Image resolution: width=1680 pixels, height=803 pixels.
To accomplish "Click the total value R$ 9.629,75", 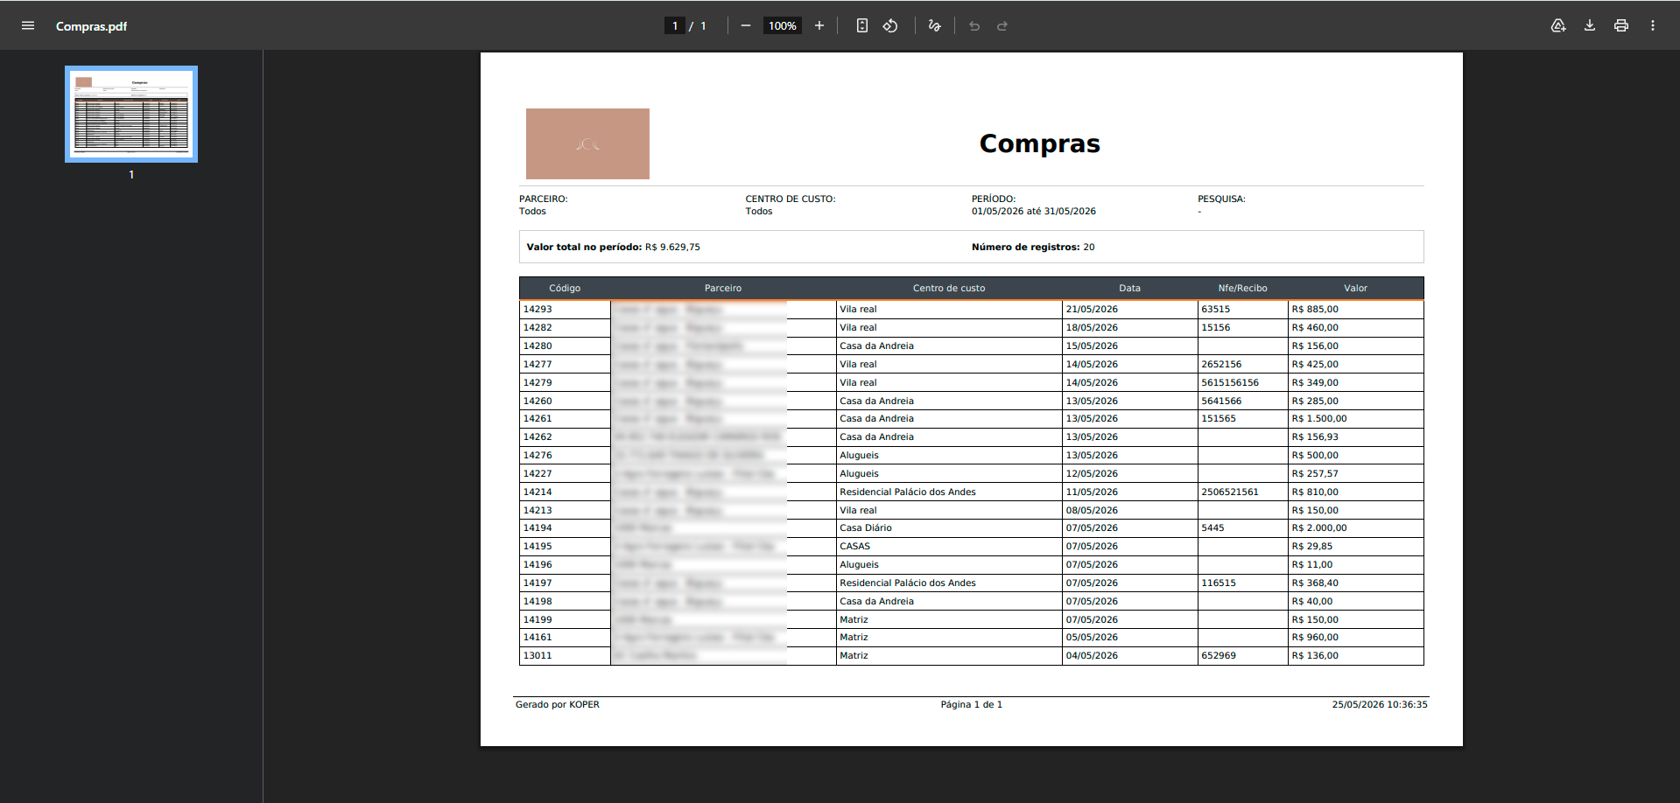I will pos(672,248).
